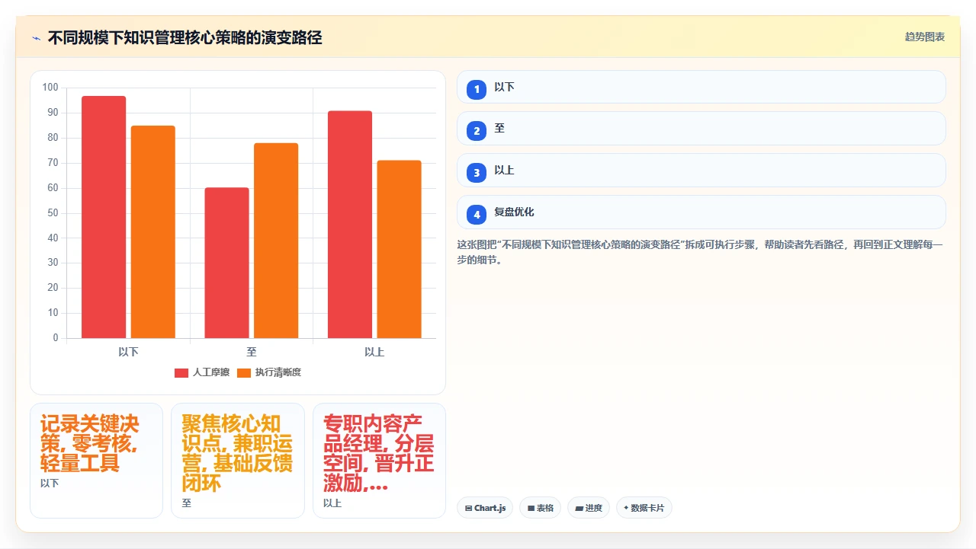This screenshot has height=549, width=976.
Task: Toggle the 执行清晰度 legend entry
Action: [269, 372]
